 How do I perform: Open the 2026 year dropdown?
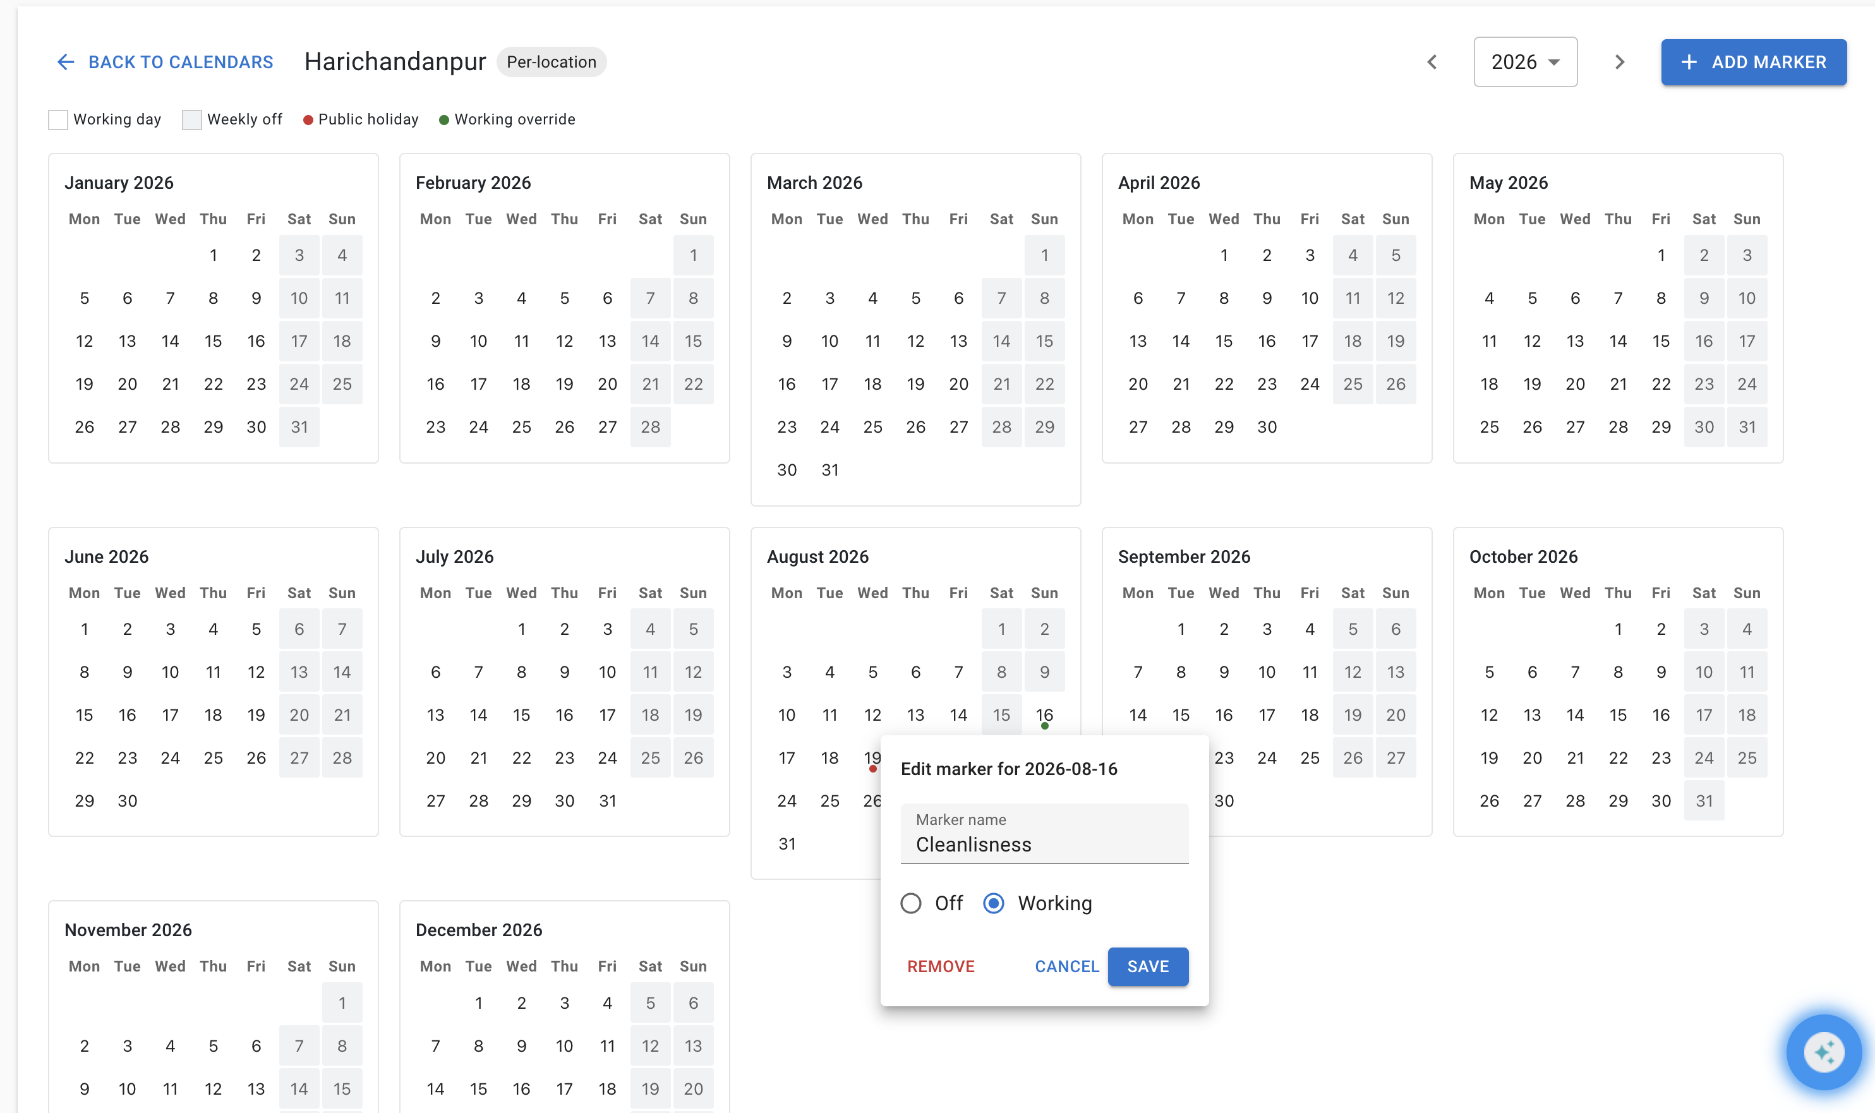pyautogui.click(x=1525, y=63)
